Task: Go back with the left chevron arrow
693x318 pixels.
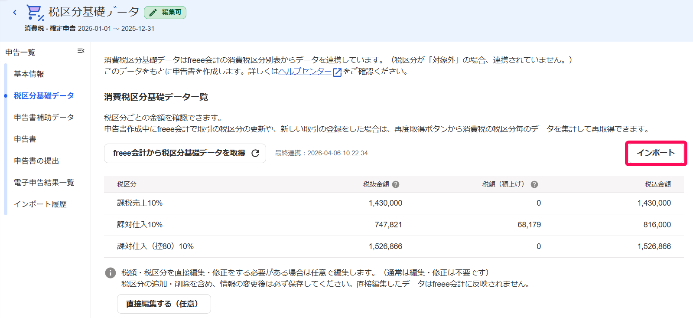Action: click(x=15, y=12)
